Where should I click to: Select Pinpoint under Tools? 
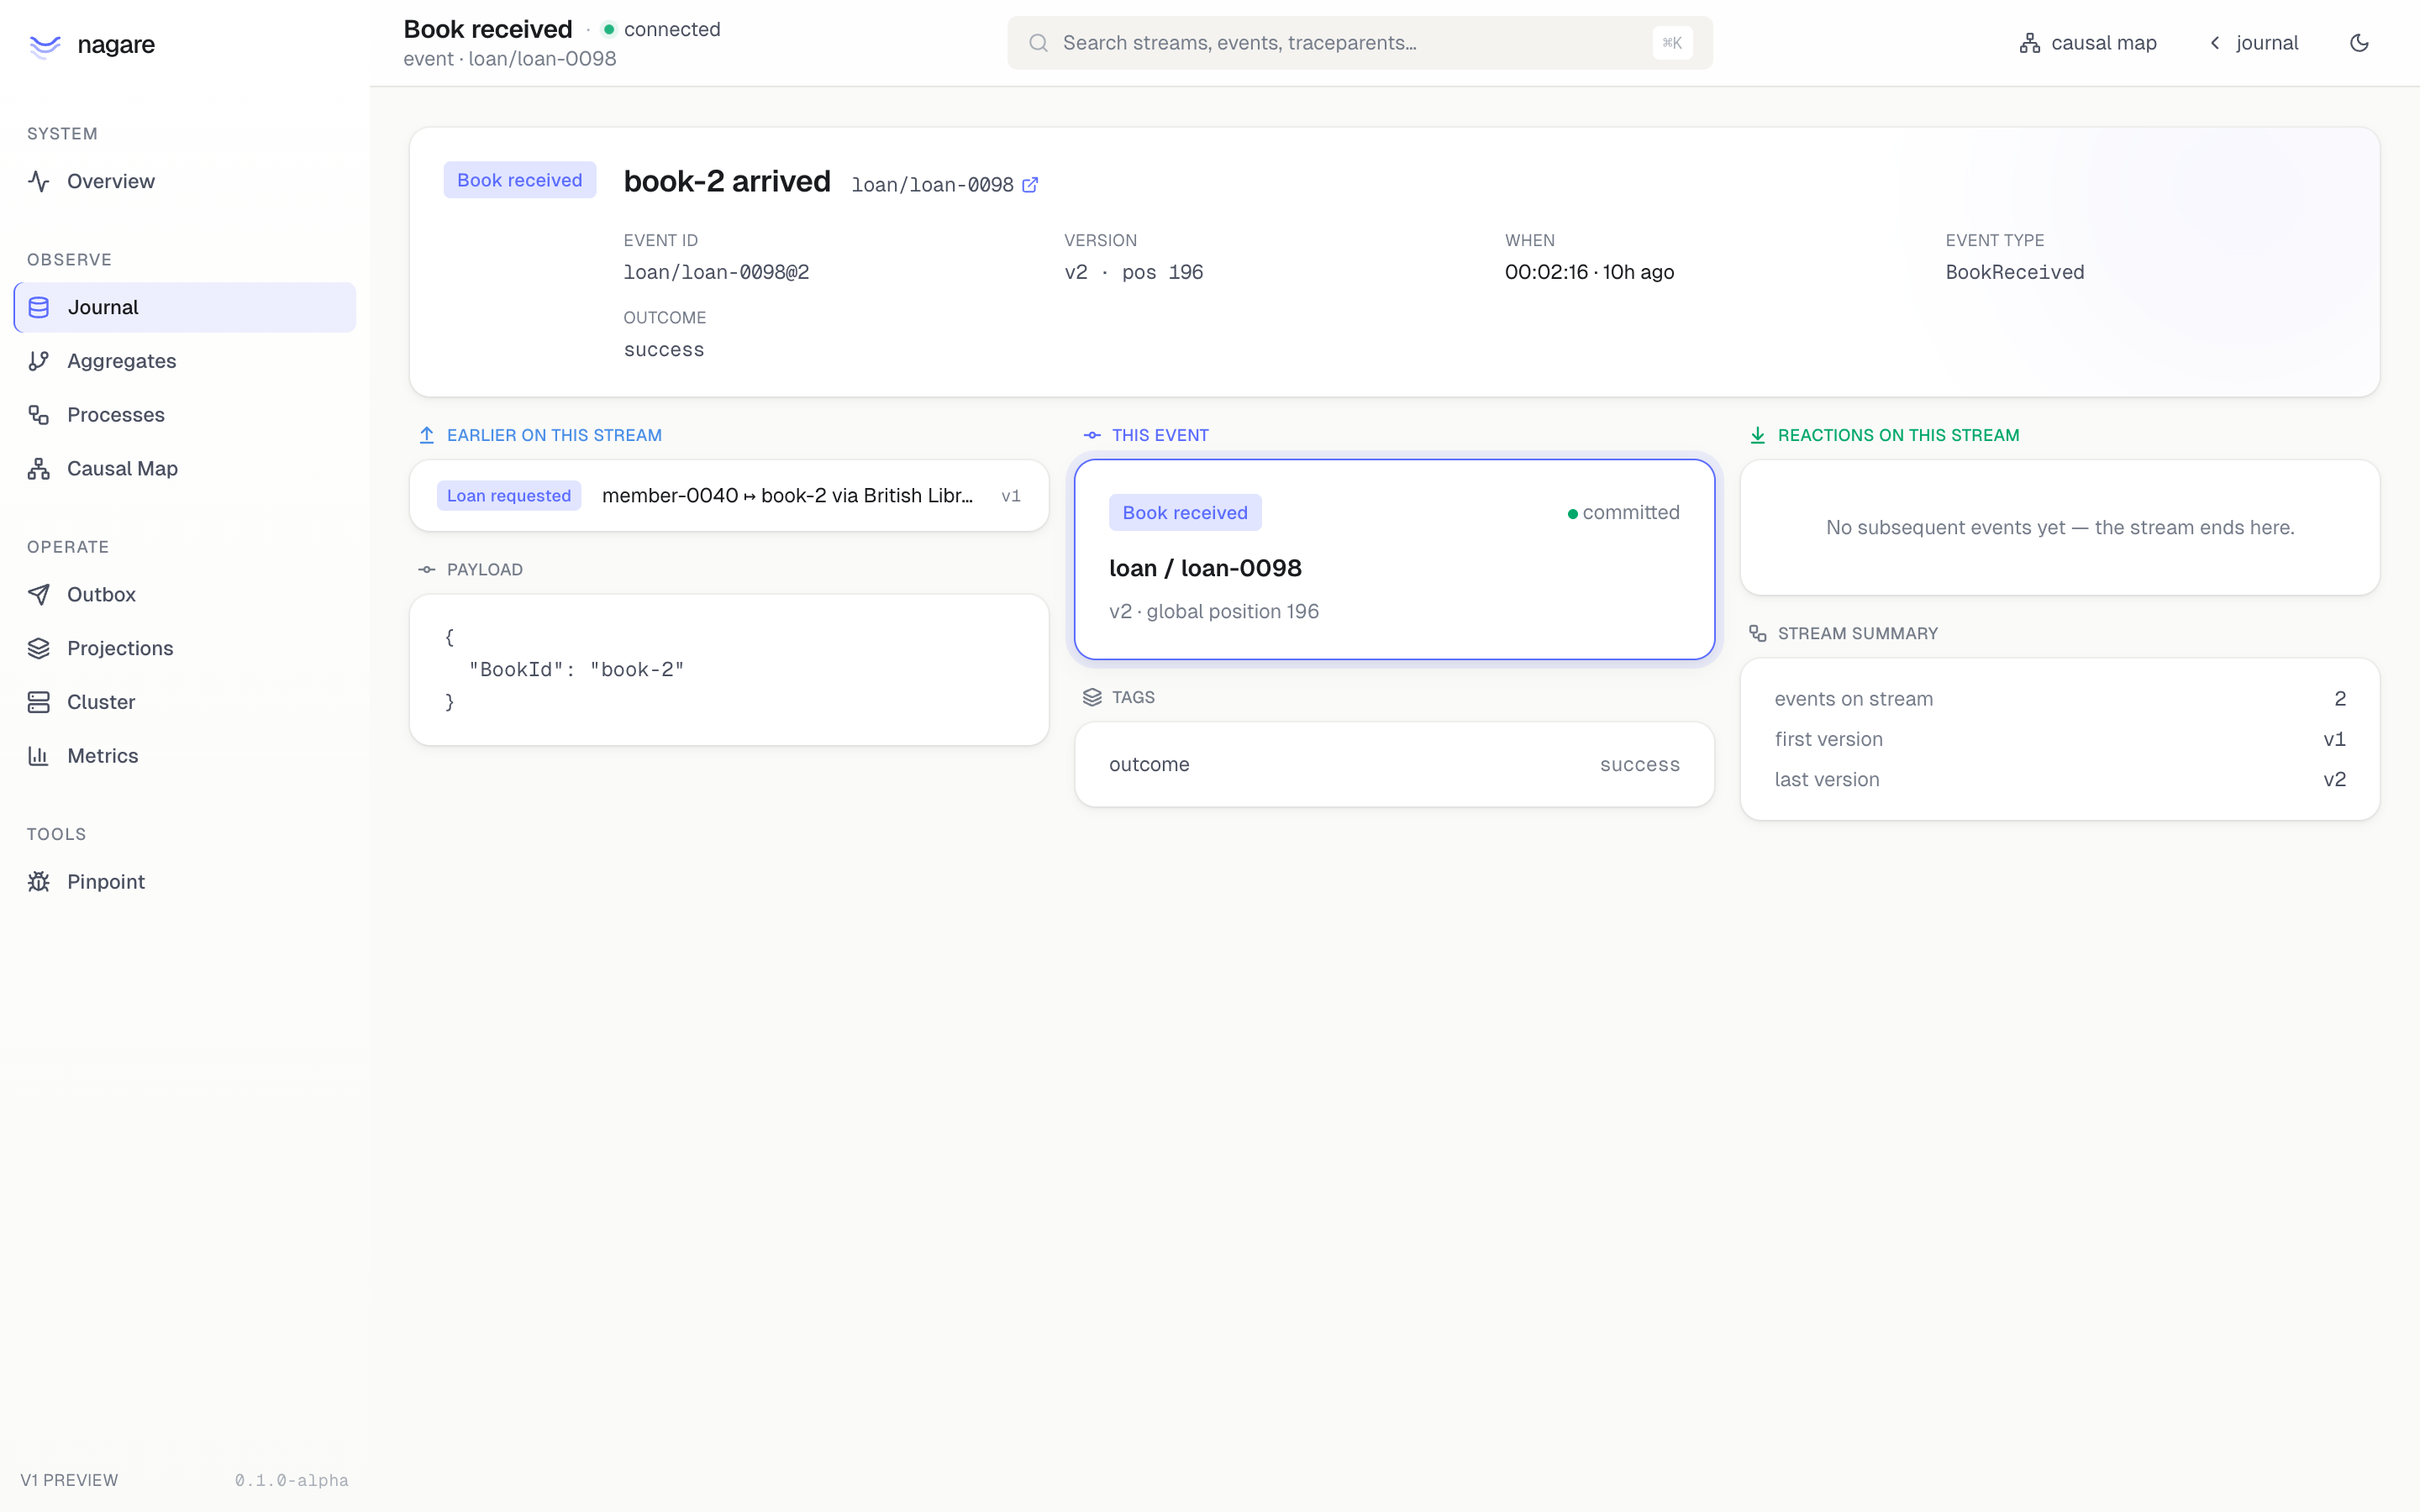click(185, 882)
